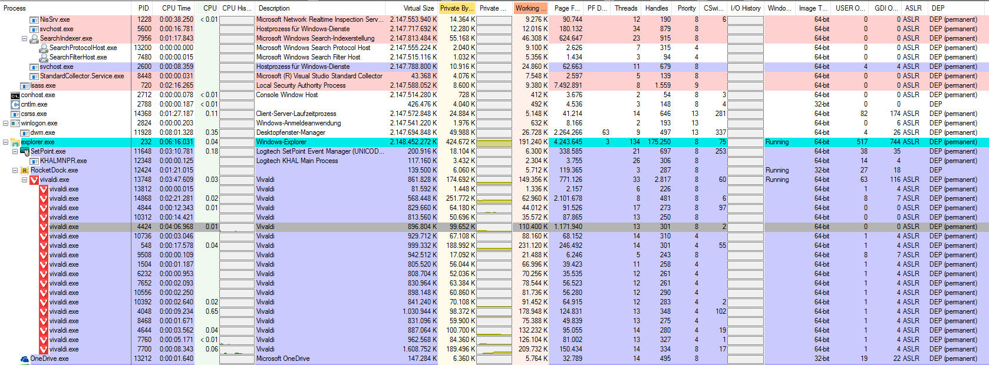
Task: Click the KHALMNPR.exe process icon
Action: pos(34,161)
